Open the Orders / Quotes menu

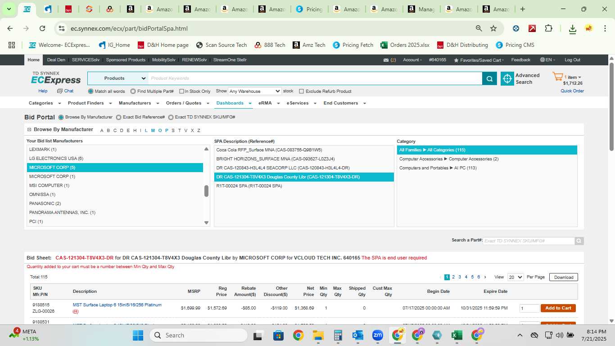click(x=187, y=103)
